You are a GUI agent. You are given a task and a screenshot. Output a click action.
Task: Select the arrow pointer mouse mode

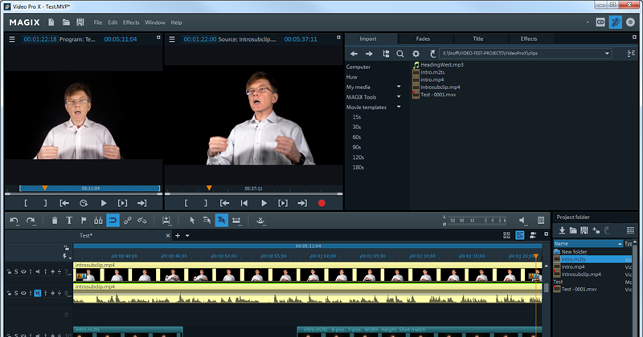(191, 220)
